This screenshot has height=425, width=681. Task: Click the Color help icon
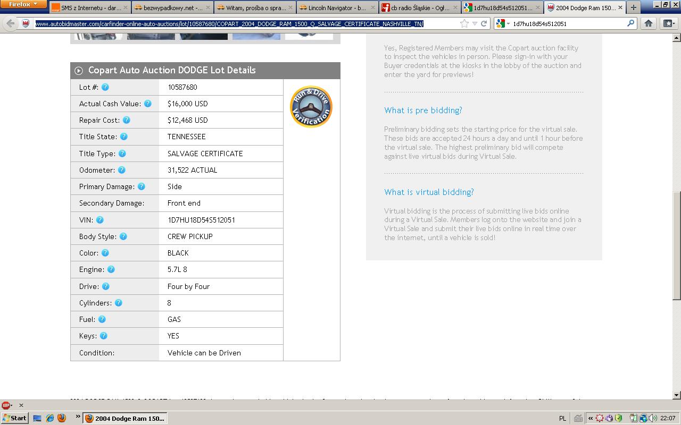105,253
